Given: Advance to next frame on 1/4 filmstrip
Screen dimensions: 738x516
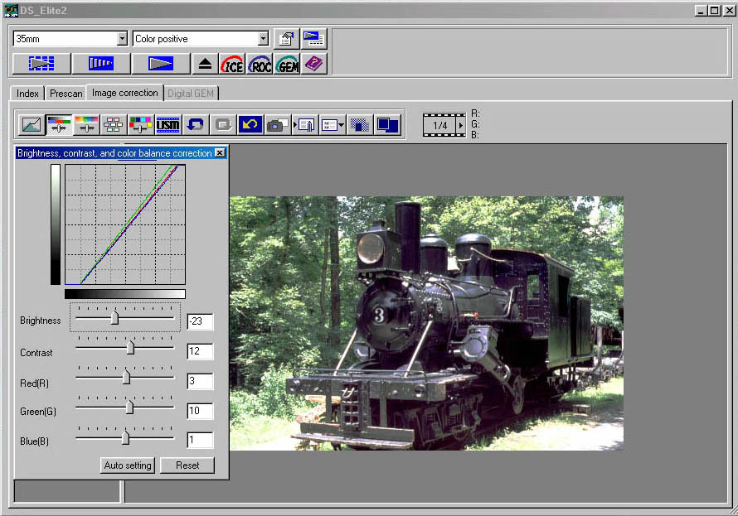Looking at the screenshot, I should coord(460,125).
